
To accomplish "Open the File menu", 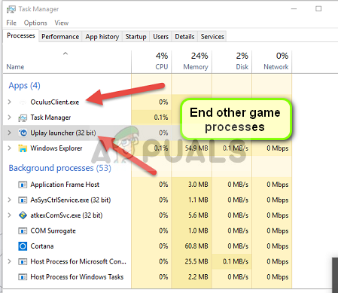I will (x=11, y=23).
